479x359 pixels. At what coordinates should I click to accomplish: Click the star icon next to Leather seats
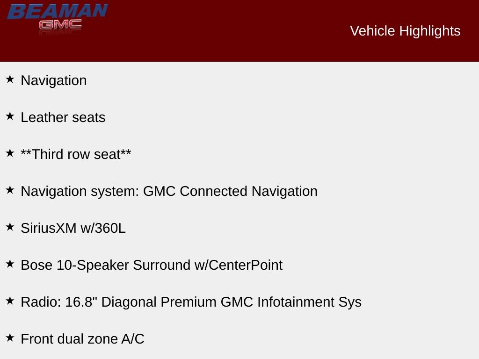10,116
